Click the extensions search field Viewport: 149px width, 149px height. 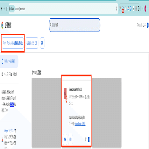coord(74,25)
